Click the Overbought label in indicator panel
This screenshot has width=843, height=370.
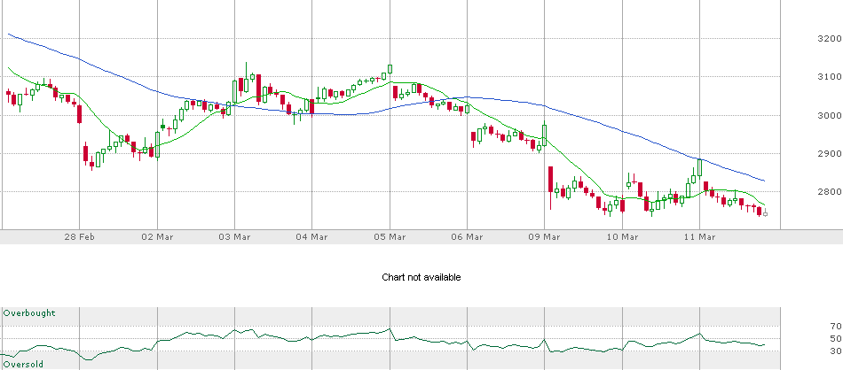(29, 312)
